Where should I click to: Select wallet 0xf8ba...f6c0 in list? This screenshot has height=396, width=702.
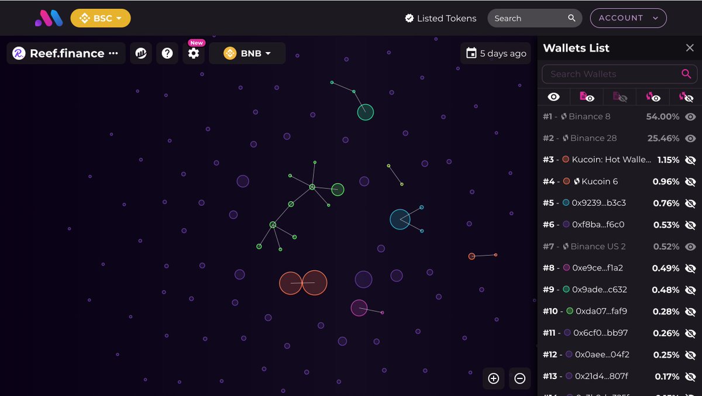click(598, 225)
